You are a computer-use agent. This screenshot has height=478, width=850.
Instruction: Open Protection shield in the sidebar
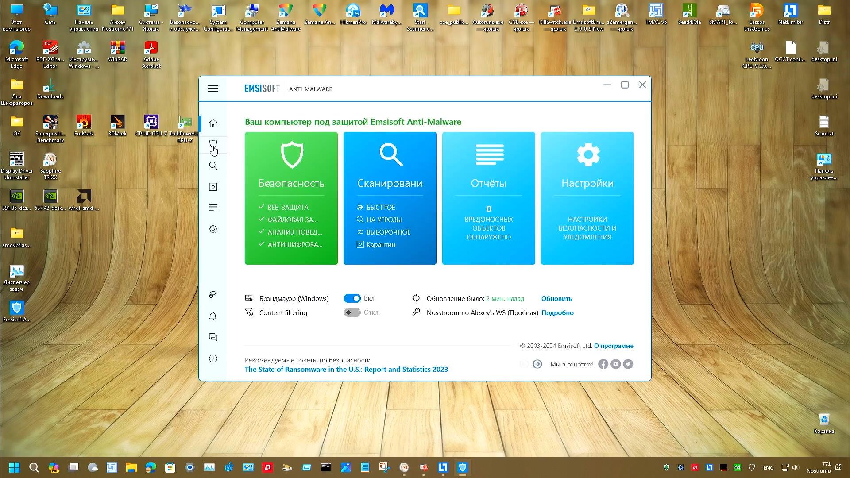213,144
